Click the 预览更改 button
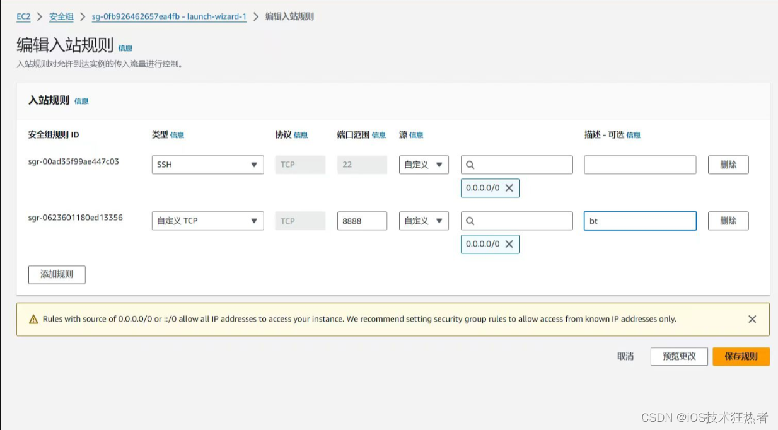778x430 pixels. [x=679, y=356]
